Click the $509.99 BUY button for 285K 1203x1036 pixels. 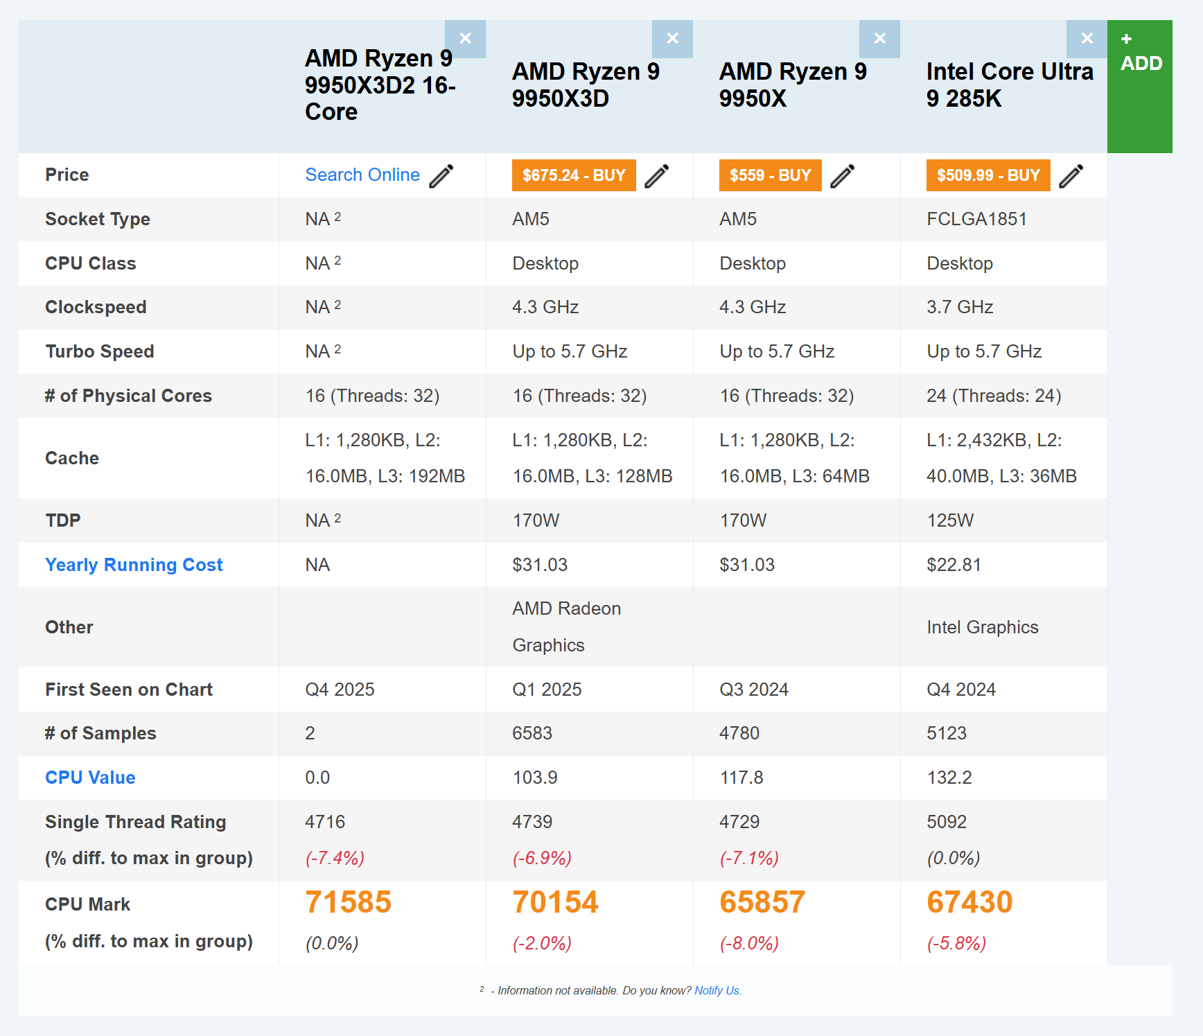(x=987, y=175)
